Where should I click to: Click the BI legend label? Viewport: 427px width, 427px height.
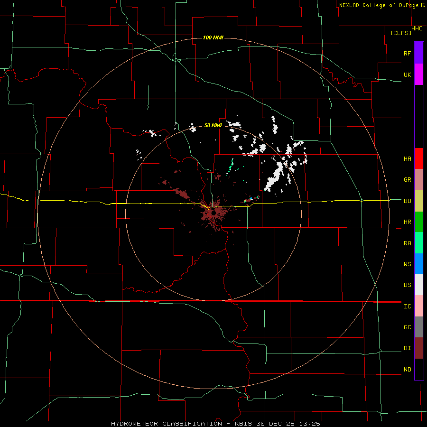407,348
